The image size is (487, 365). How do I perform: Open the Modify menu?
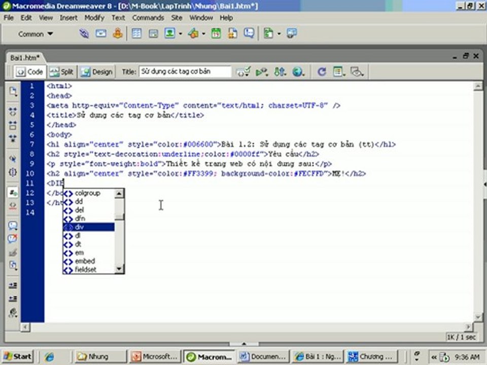pos(94,18)
